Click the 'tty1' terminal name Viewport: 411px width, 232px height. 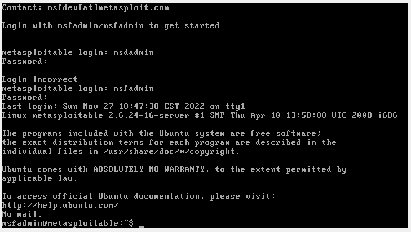click(x=235, y=107)
